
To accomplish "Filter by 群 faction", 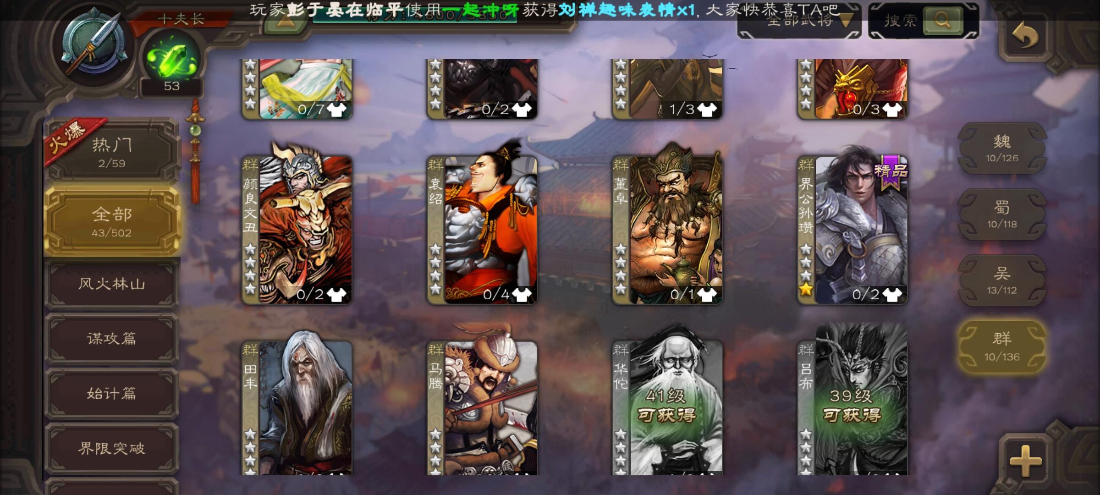I will (x=1002, y=346).
